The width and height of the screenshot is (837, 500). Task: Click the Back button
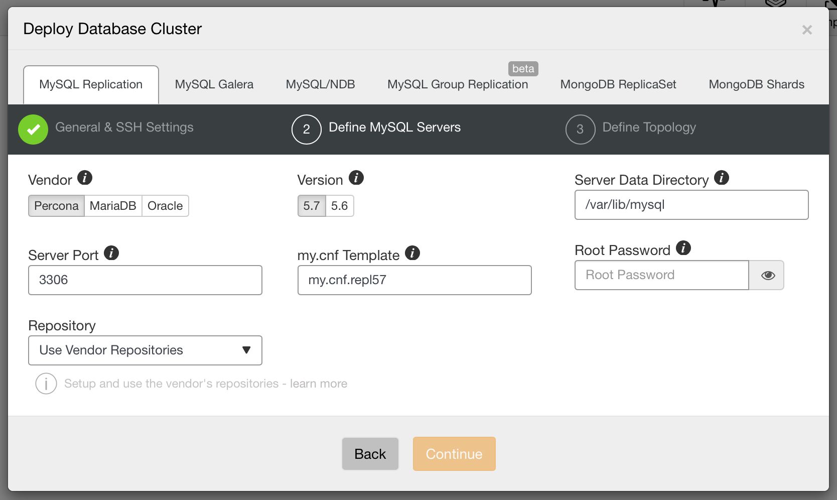pyautogui.click(x=370, y=454)
